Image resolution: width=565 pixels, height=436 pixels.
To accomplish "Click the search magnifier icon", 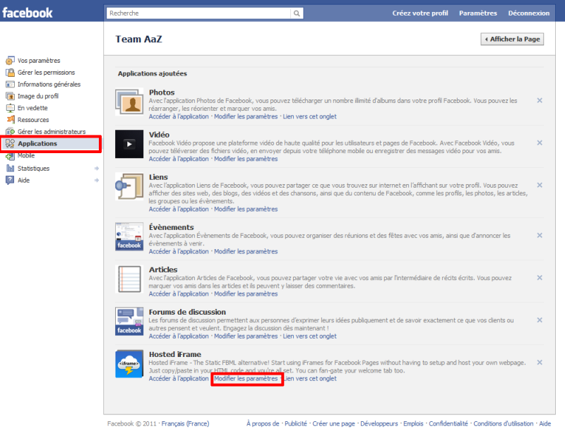I will (x=297, y=13).
